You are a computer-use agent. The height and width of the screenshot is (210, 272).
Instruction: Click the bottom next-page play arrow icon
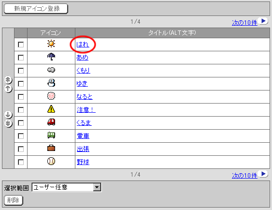tap(263, 174)
